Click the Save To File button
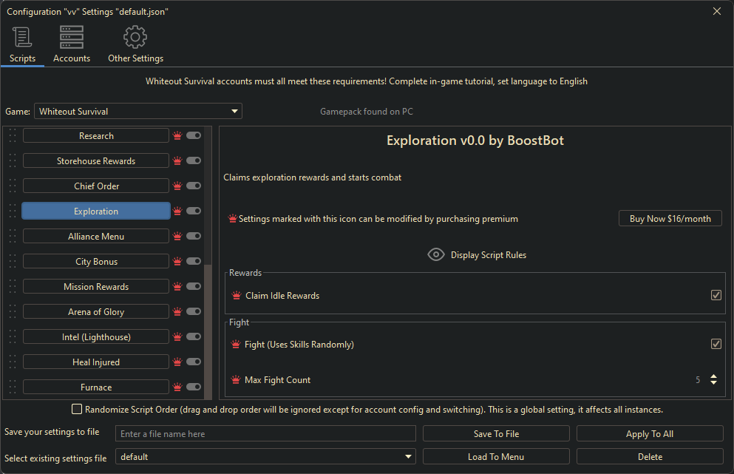The height and width of the screenshot is (474, 734). [x=496, y=434]
